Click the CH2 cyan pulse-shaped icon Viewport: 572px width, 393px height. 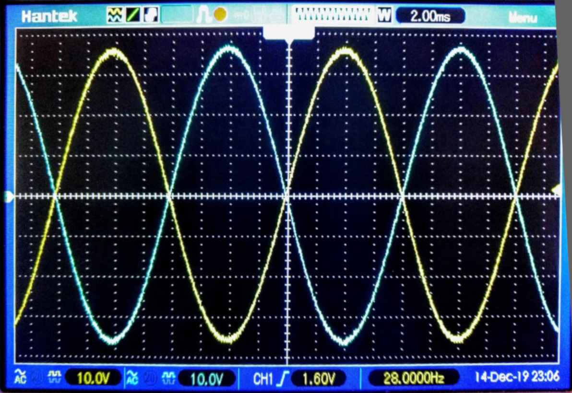[168, 378]
